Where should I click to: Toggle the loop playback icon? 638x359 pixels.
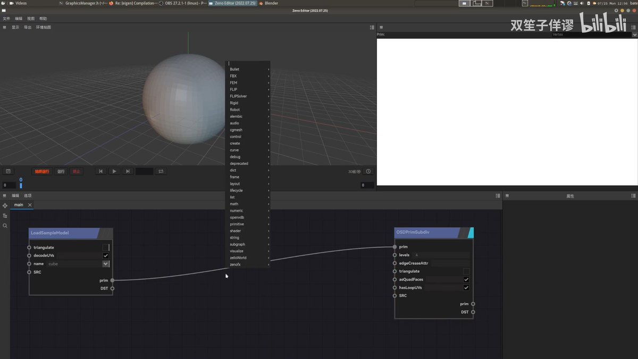tap(161, 171)
